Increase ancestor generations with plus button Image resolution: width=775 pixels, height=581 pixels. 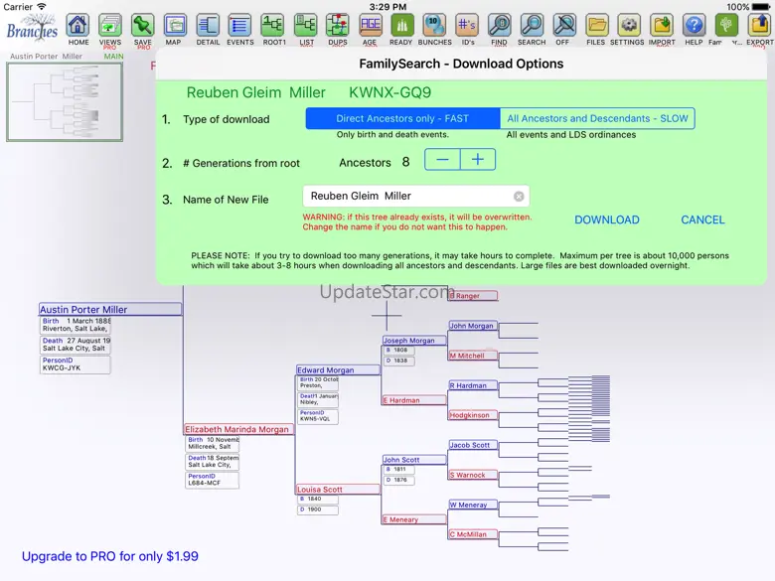coord(478,160)
